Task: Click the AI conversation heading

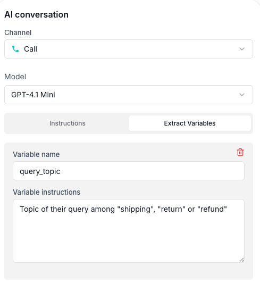Action: click(x=36, y=14)
